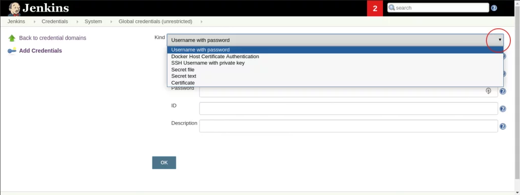Click the Kind label text
Screen dimensions: 520x195
click(159, 37)
